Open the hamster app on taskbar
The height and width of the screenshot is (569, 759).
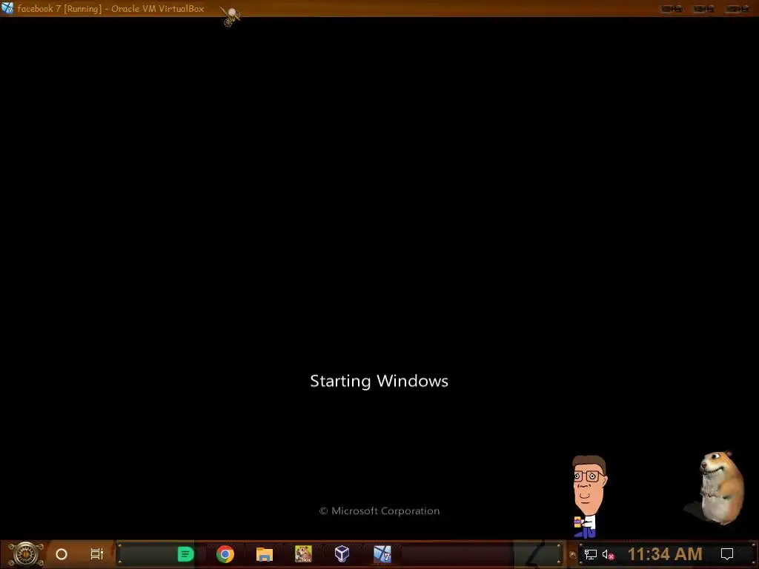click(x=303, y=554)
